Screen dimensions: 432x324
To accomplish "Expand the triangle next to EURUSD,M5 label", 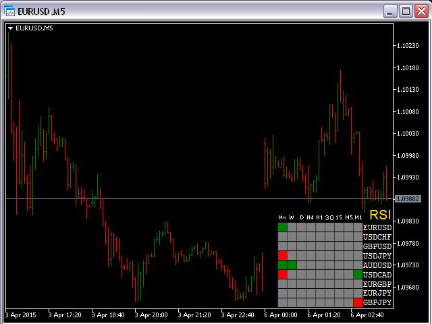I will point(11,28).
